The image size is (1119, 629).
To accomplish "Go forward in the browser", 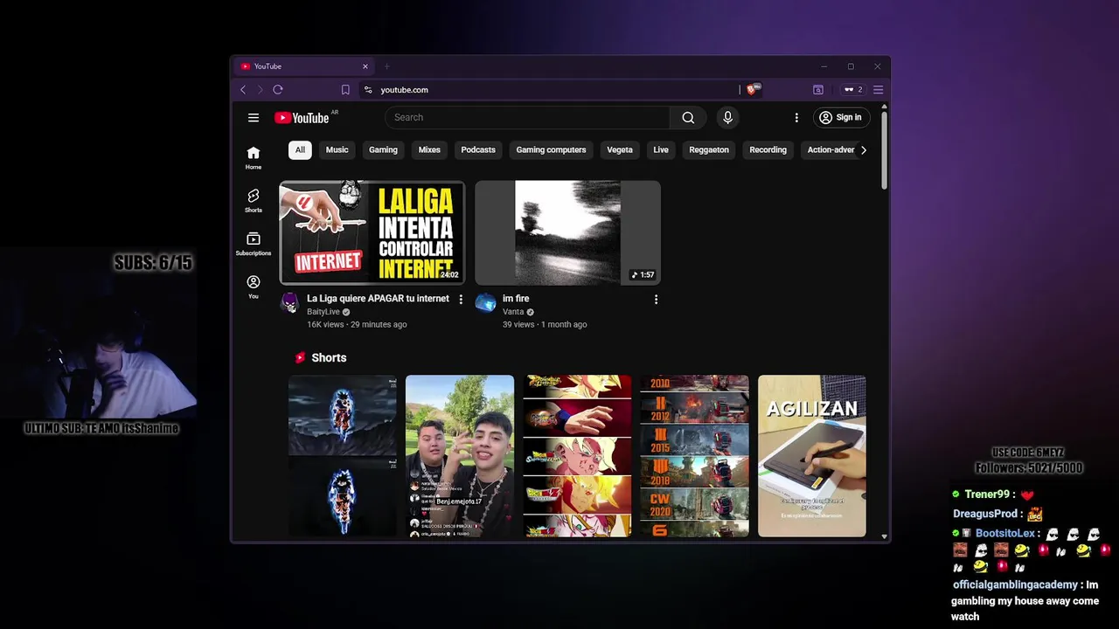I will pos(260,90).
